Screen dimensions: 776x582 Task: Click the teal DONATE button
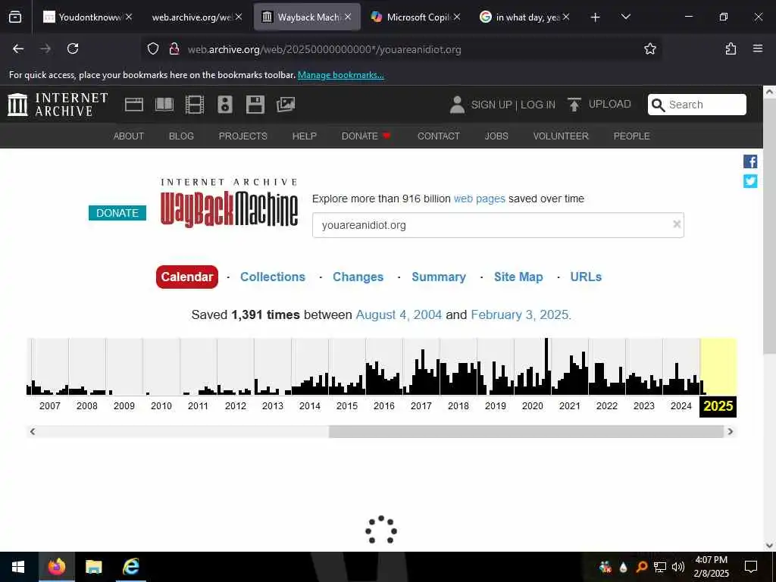(x=117, y=213)
